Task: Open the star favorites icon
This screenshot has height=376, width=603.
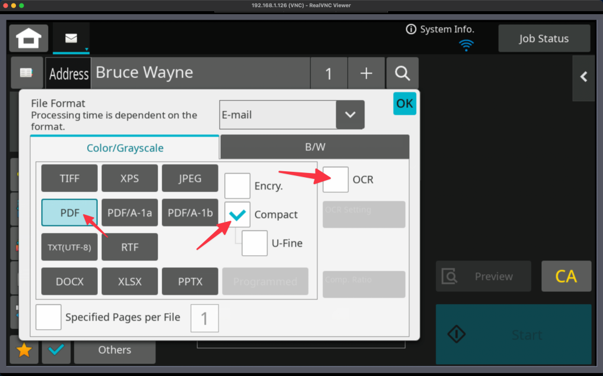Action: pyautogui.click(x=24, y=350)
